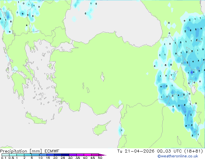Image resolution: width=205 pixels, height=159 pixels.
Task: Select the 30–35 mm purple legend swatch
Action: point(72,155)
